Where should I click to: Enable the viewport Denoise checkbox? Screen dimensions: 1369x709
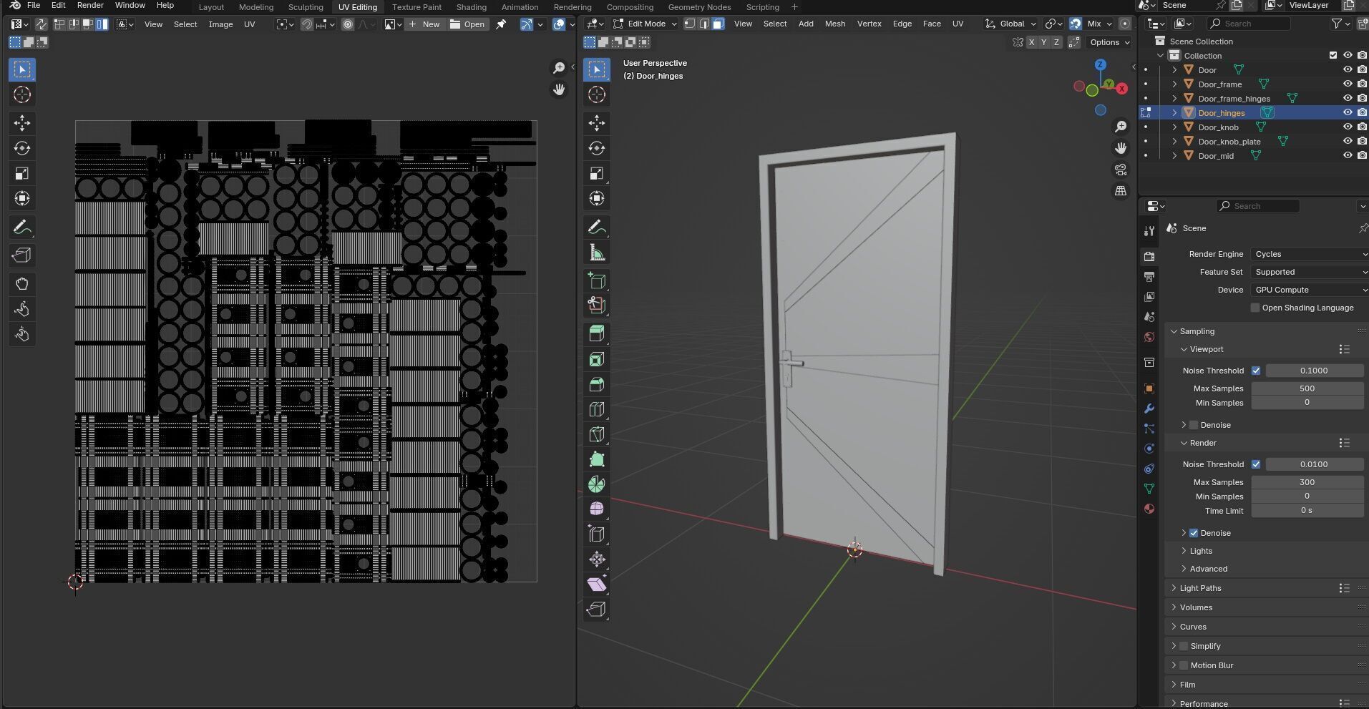1194,425
